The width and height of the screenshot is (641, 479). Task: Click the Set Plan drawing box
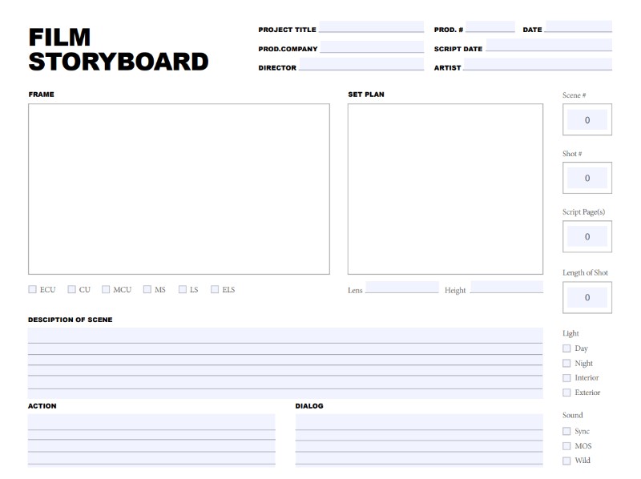[x=445, y=189]
